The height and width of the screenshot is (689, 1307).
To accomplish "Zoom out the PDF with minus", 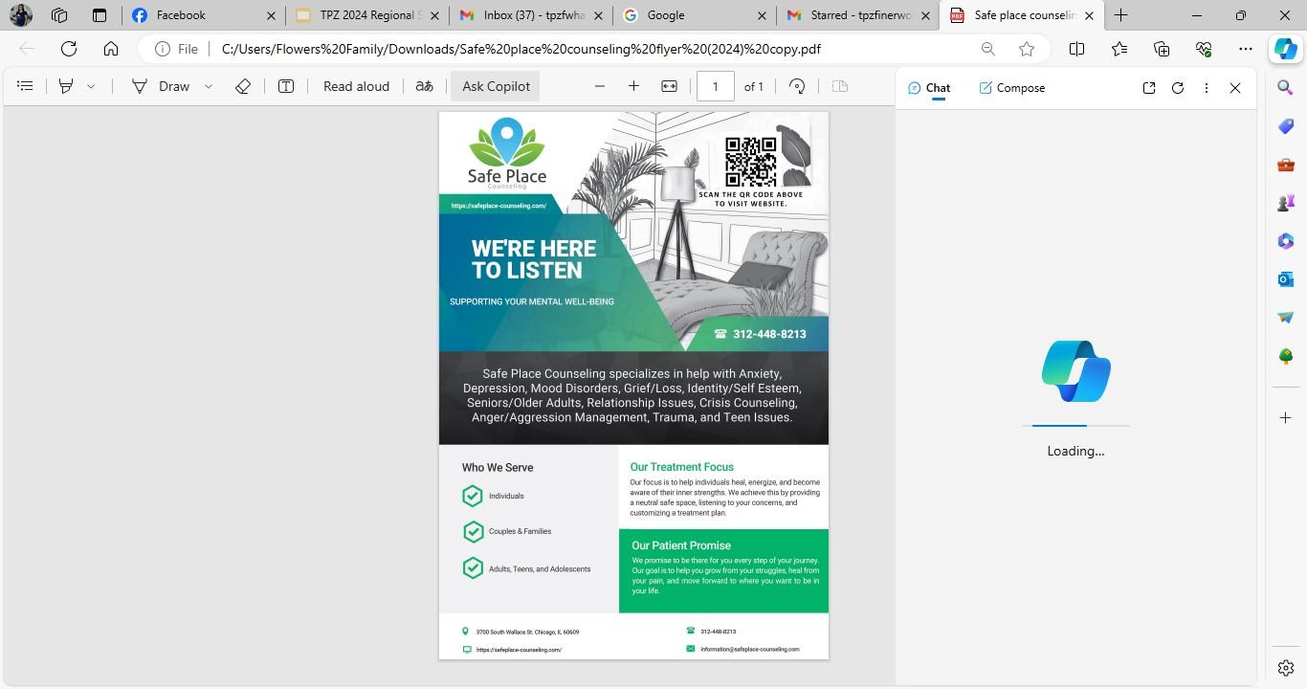I will (x=600, y=86).
